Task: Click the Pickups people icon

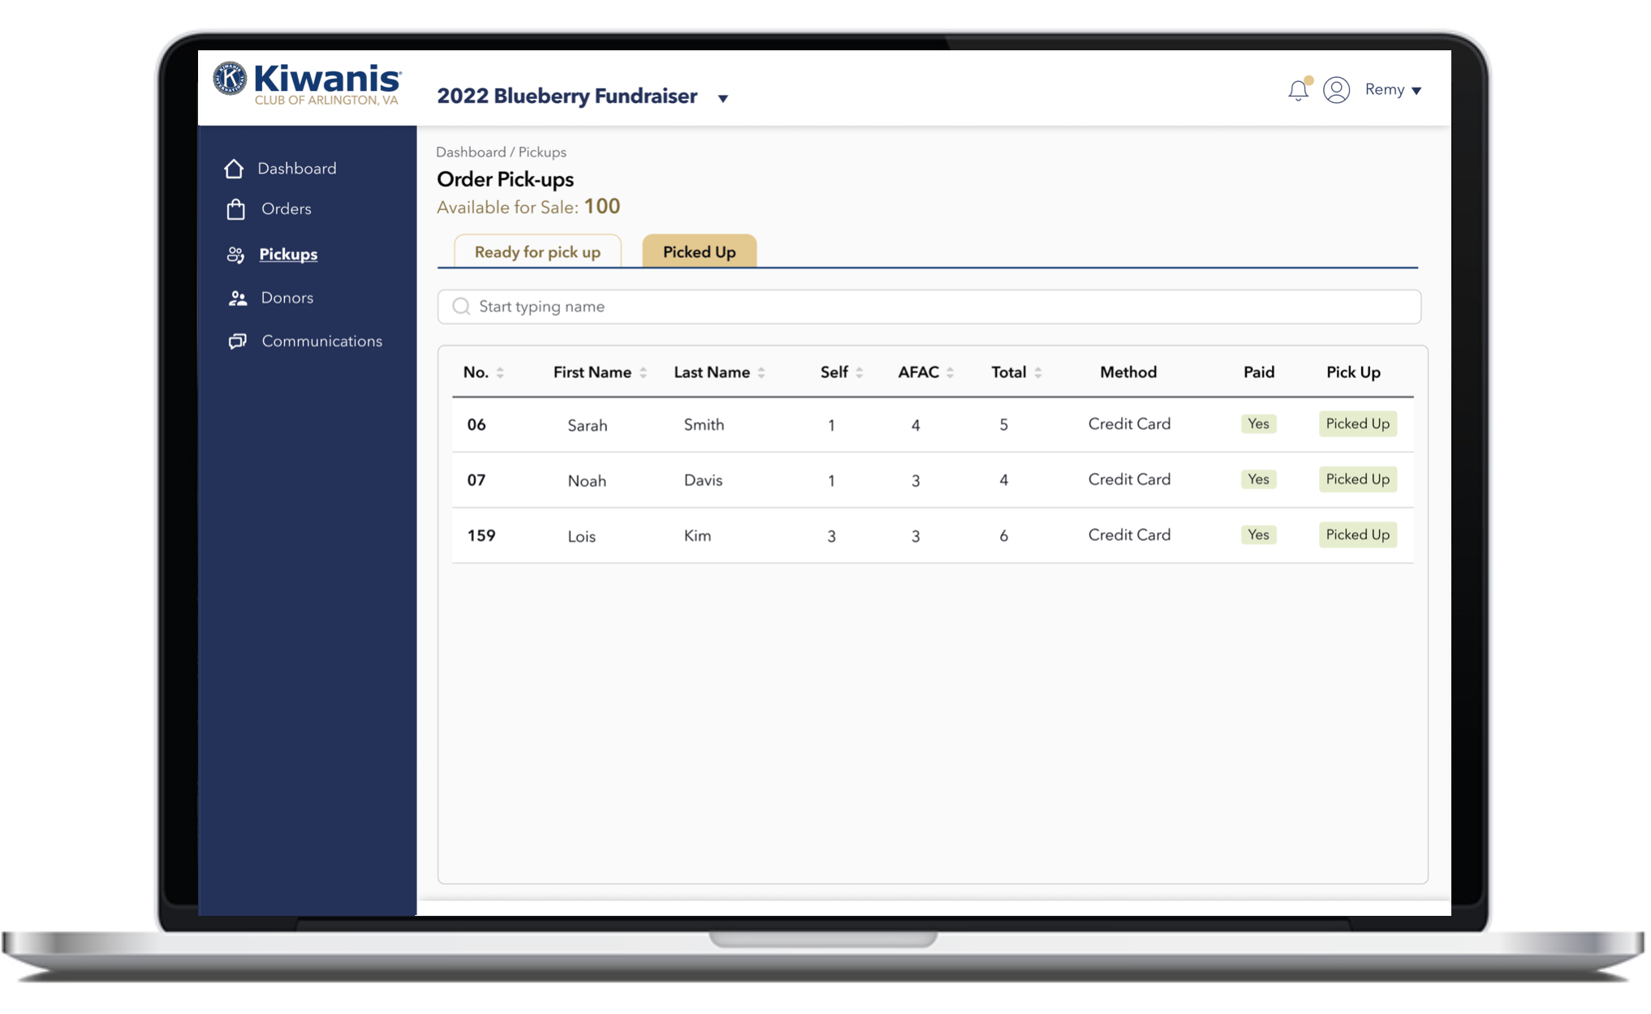Action: pyautogui.click(x=235, y=255)
